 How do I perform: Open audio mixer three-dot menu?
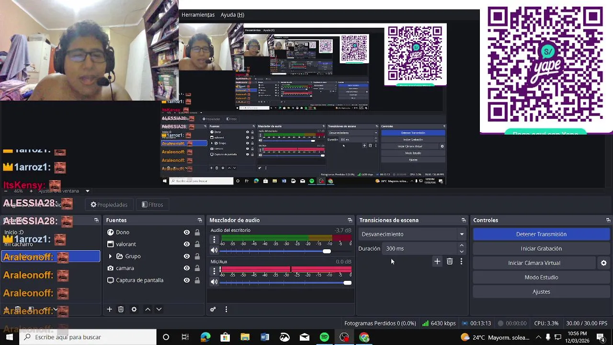coord(227,310)
